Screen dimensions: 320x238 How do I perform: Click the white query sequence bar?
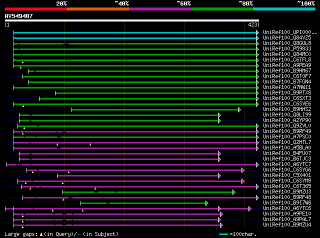tap(132, 20)
